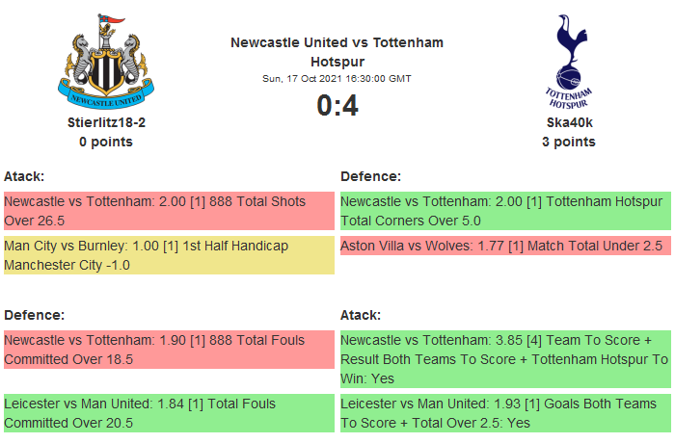Click the left team's Atack heading
The image size is (675, 443).
[x=24, y=176]
